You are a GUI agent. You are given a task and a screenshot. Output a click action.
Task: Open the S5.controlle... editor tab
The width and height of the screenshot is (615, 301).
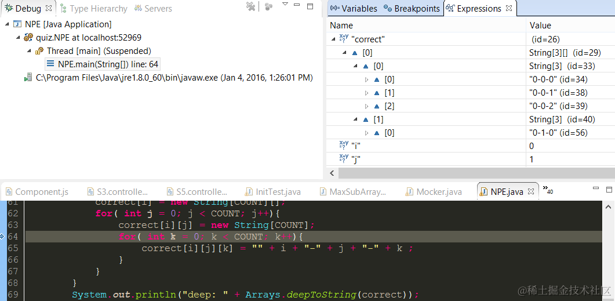(x=197, y=192)
